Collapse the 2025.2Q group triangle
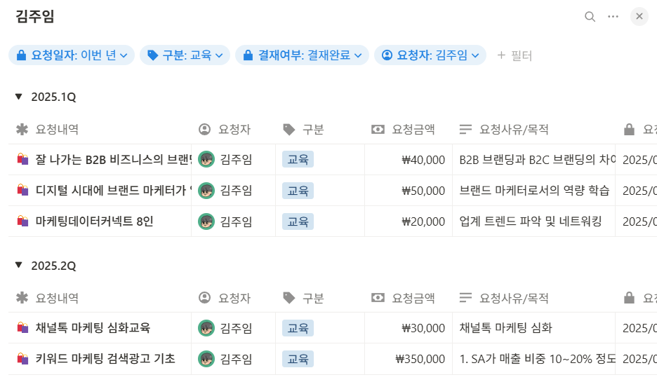 (18, 265)
